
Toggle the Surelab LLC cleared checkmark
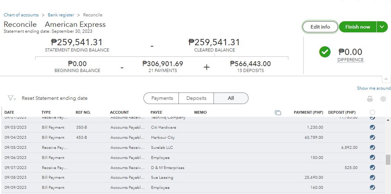(x=372, y=148)
